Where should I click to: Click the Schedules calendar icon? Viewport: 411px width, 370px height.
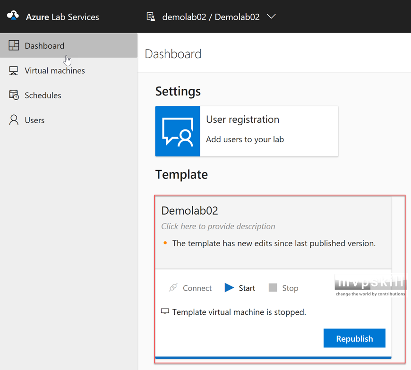click(x=14, y=95)
